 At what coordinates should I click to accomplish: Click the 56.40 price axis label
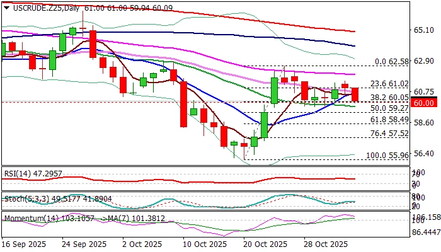[423, 154]
